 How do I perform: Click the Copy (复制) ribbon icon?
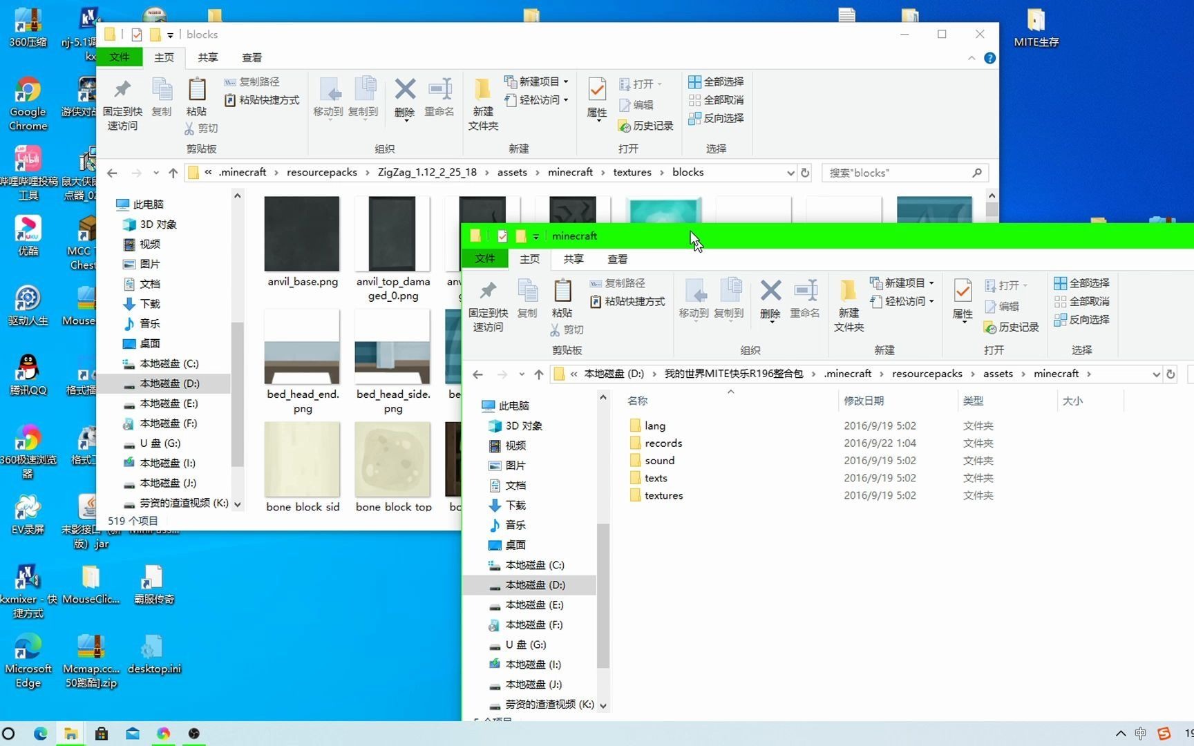point(162,97)
